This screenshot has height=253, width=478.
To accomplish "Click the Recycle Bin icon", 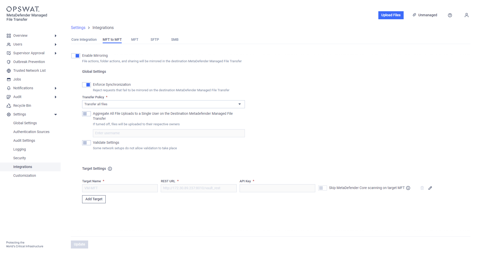I will click(9, 106).
